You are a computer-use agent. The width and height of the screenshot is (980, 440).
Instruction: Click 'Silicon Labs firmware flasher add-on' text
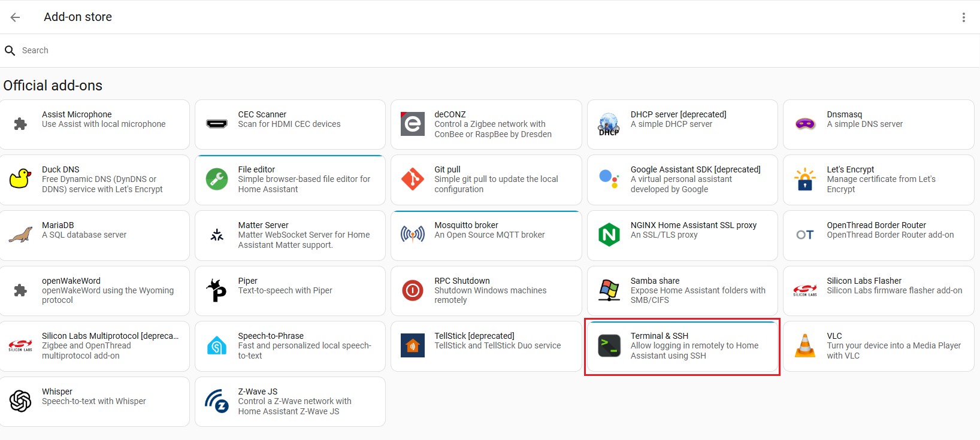[894, 290]
